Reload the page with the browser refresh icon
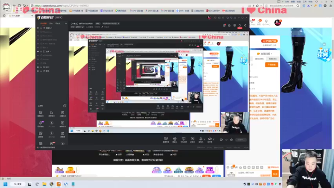The width and height of the screenshot is (334, 188). click(x=19, y=5)
